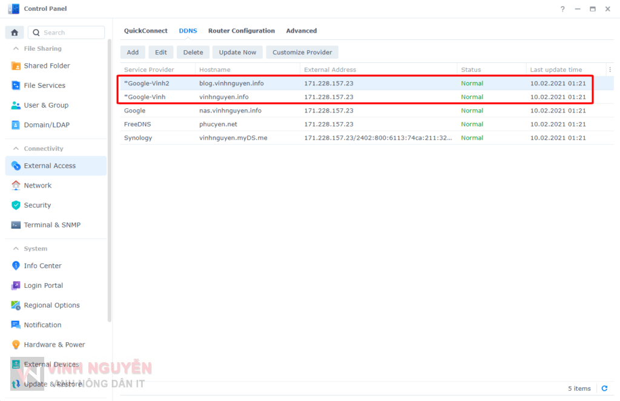Open the column options menu in table header

click(x=610, y=70)
